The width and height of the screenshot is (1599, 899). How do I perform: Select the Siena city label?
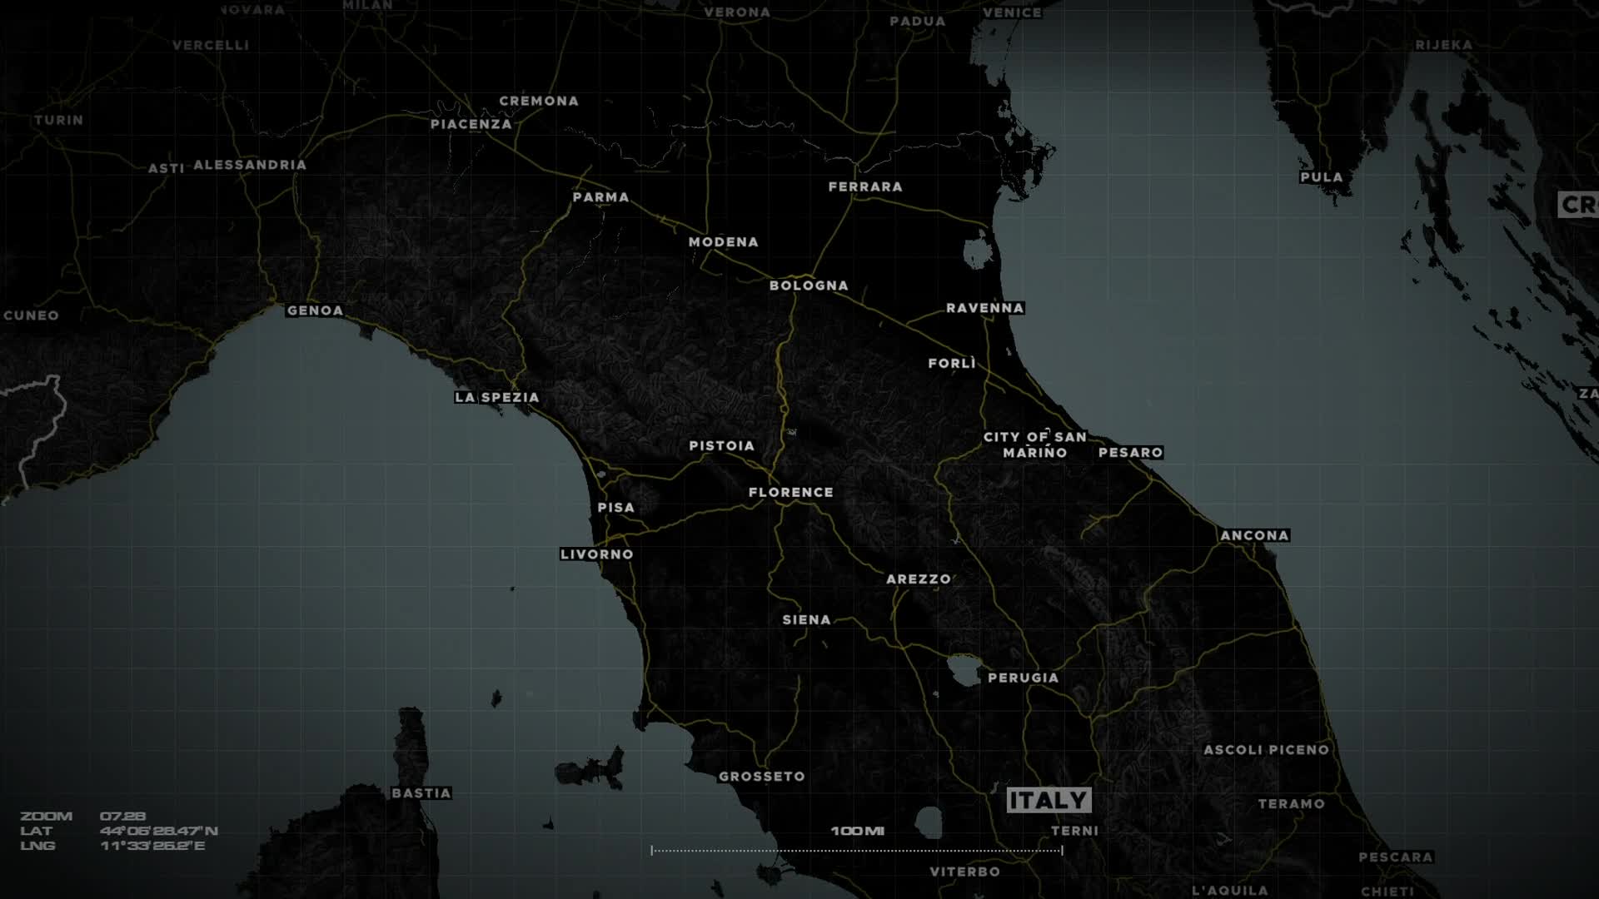(x=806, y=620)
